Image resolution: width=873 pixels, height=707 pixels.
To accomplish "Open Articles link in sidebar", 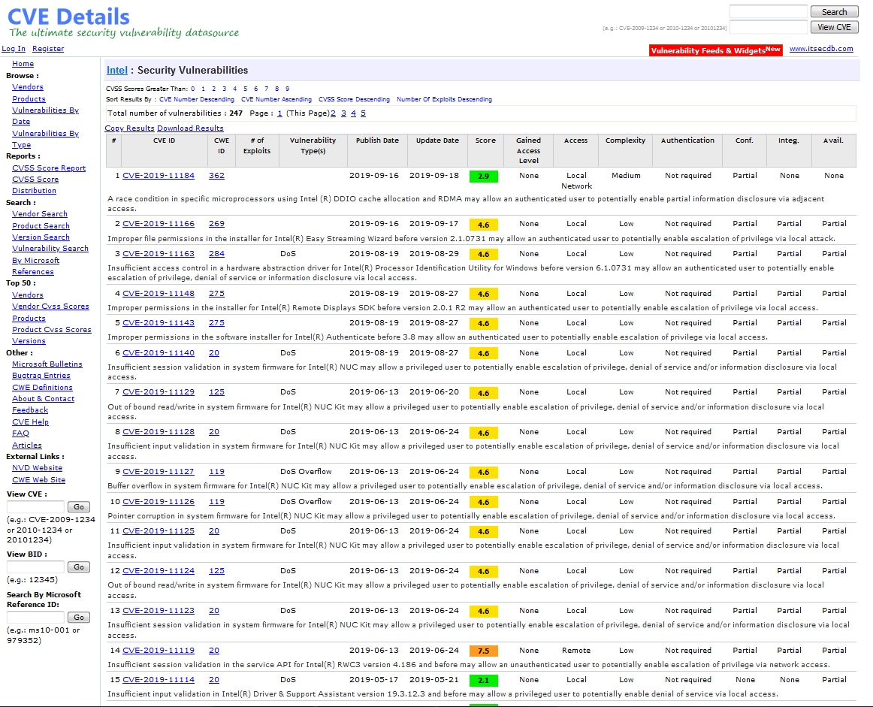I will 27,445.
